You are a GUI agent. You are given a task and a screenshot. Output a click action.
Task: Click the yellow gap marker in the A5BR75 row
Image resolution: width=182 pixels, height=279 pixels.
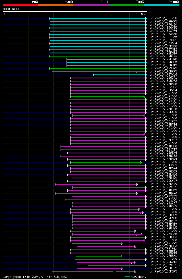[136, 73]
